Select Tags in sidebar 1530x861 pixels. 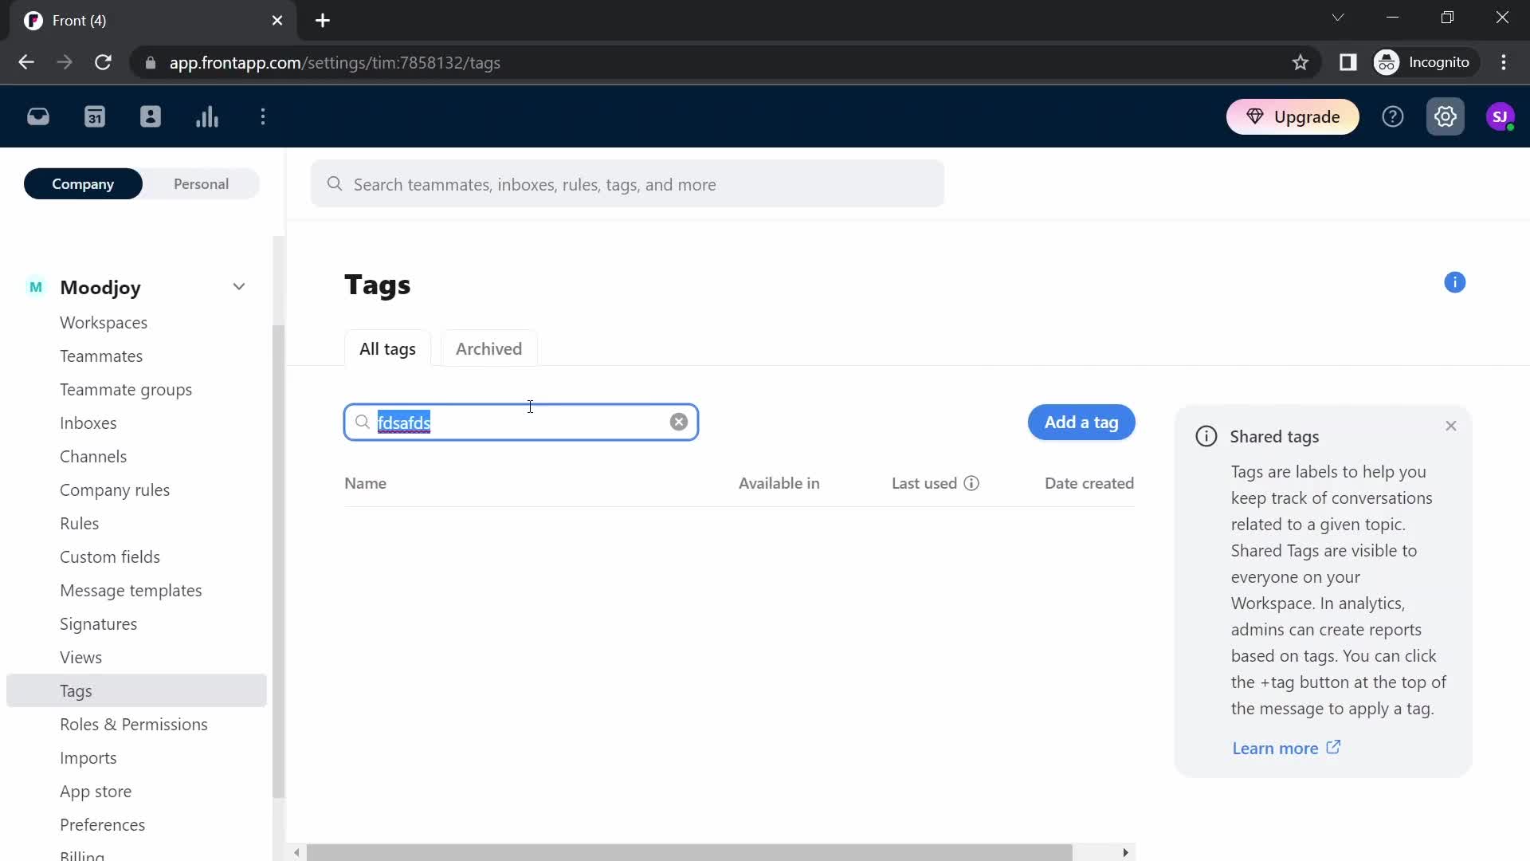point(136,691)
